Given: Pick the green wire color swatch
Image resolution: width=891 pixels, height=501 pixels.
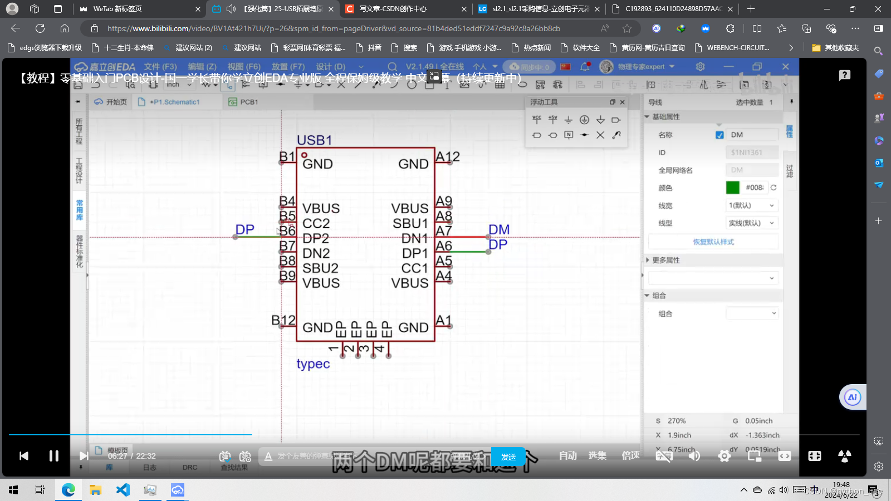Looking at the screenshot, I should coord(733,188).
